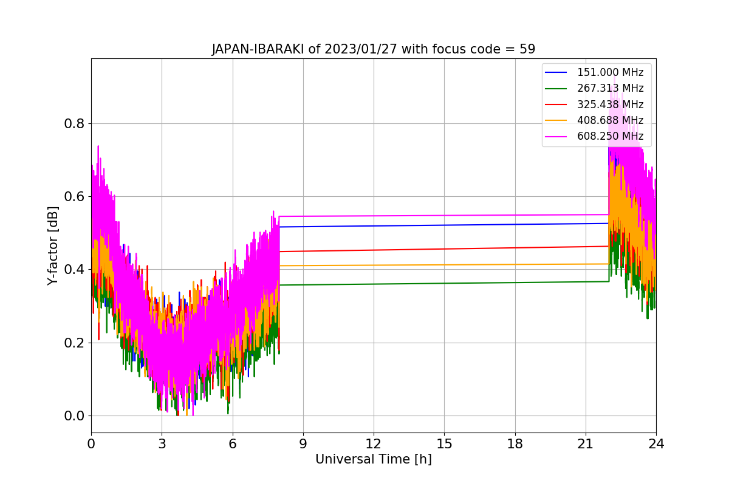Screen dimensions: 729x486
Task: Click the 608.250 MHz legend label
Action: (610, 136)
